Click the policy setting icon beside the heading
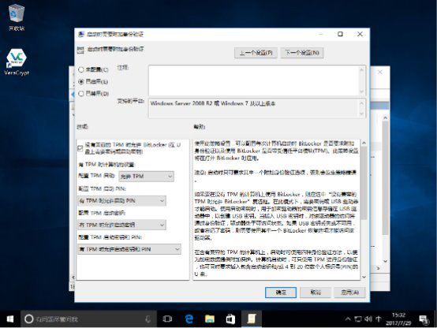The image size is (437, 328). tap(80, 50)
